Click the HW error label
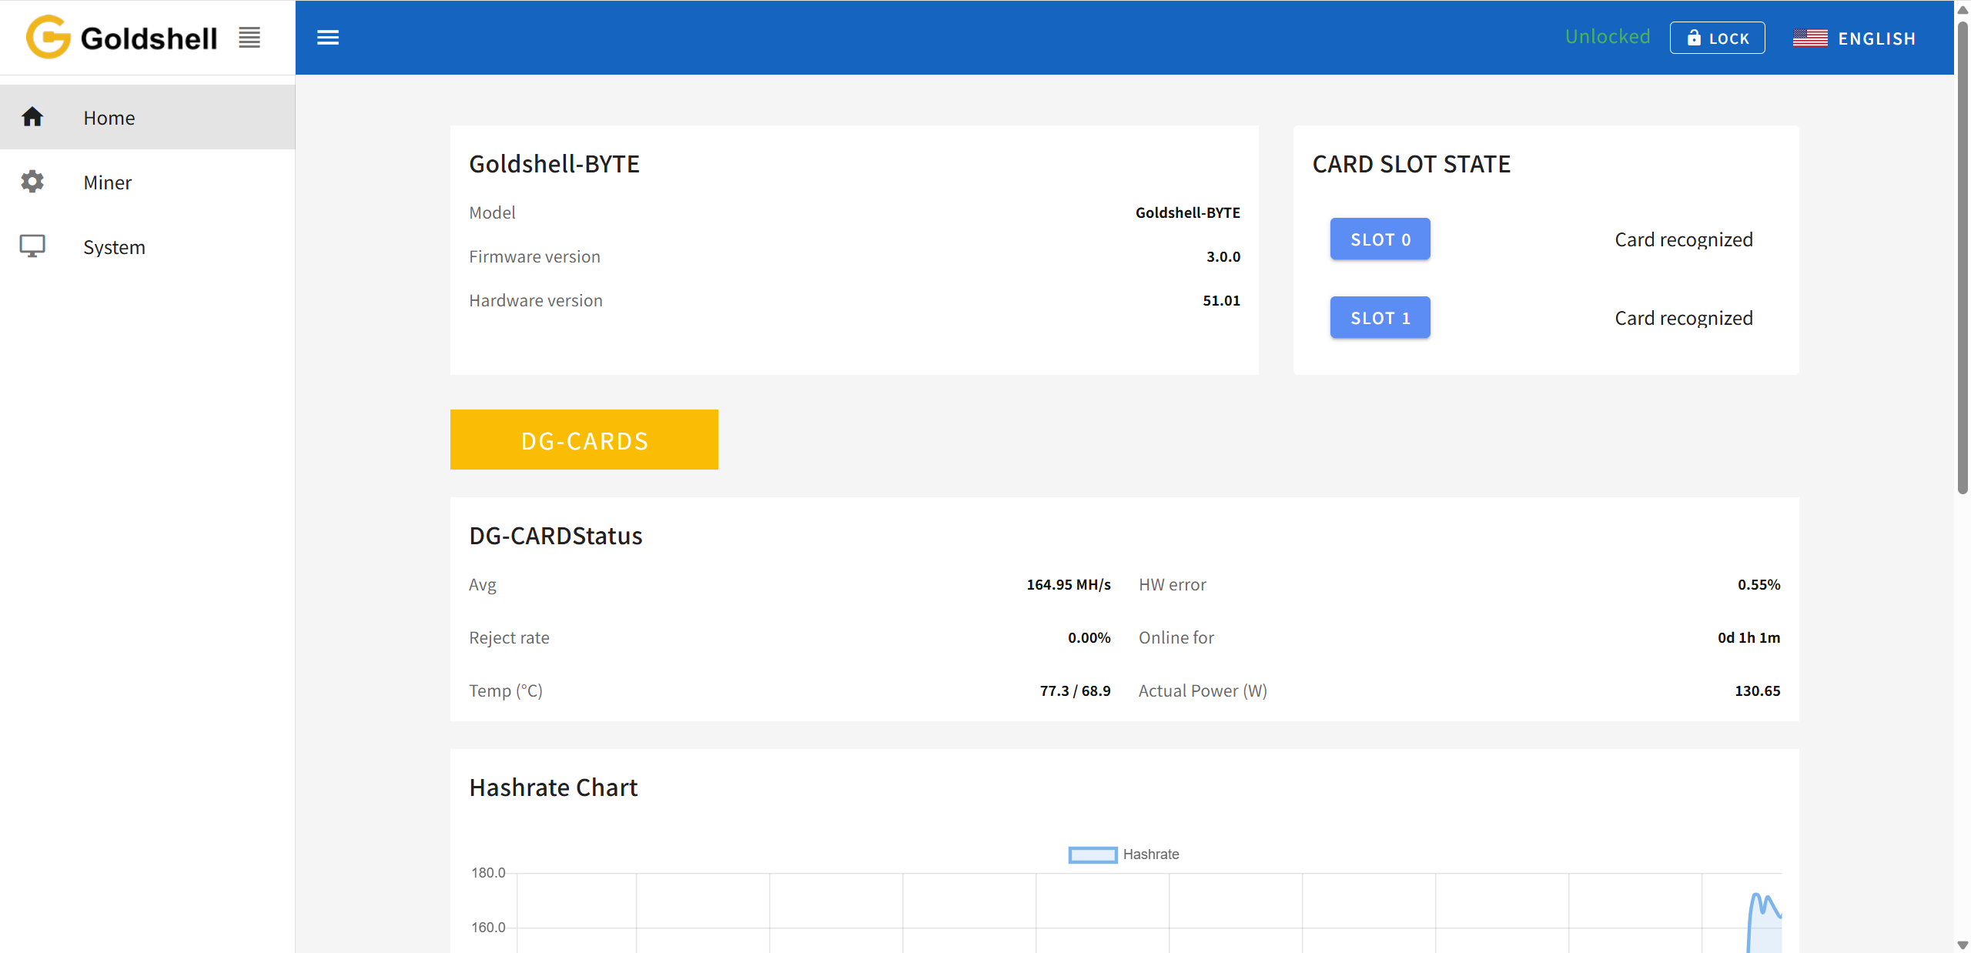1971x953 pixels. tap(1172, 584)
